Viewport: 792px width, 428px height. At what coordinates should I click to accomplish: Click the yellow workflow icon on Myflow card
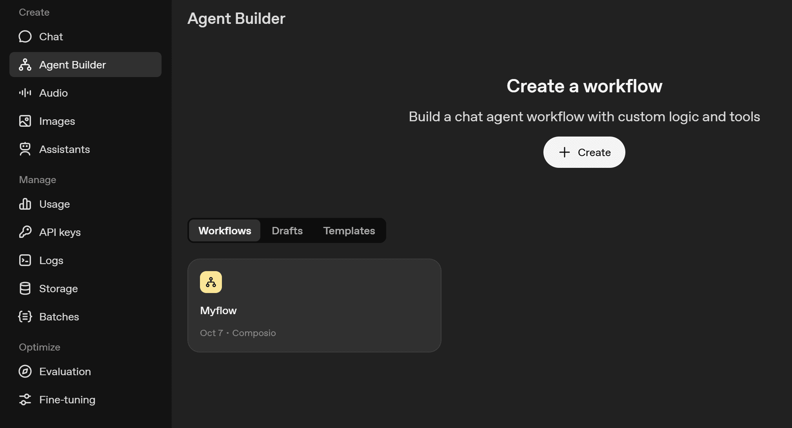211,282
